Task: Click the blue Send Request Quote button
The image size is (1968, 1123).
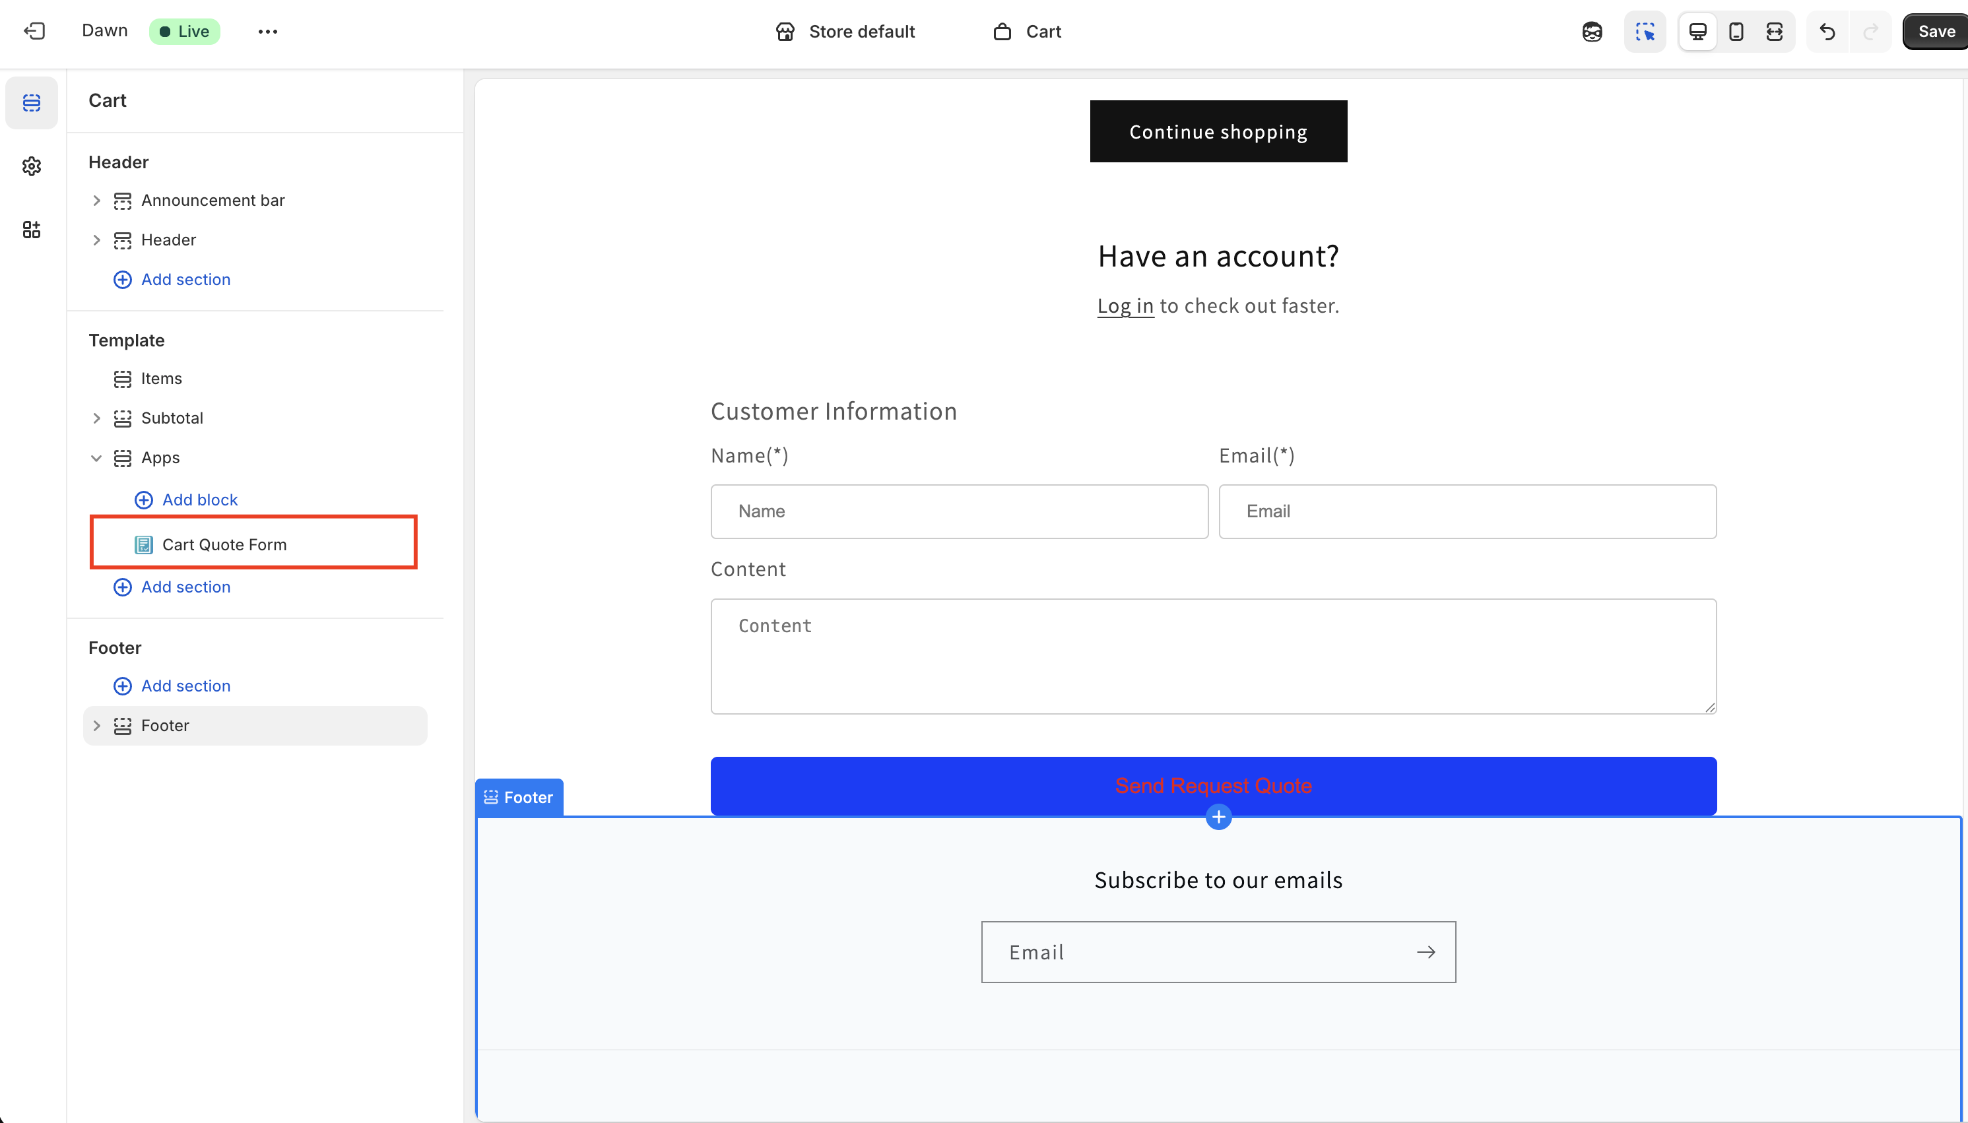Action: (1213, 786)
